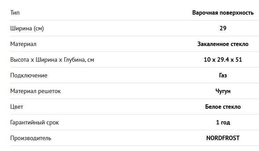Click the color value 'Белое стекло'

(x=223, y=107)
